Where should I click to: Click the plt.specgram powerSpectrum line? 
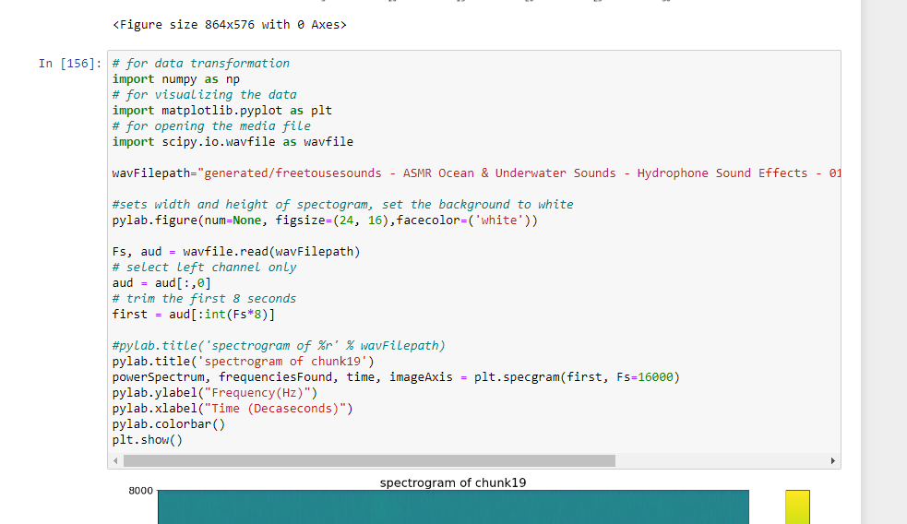396,377
